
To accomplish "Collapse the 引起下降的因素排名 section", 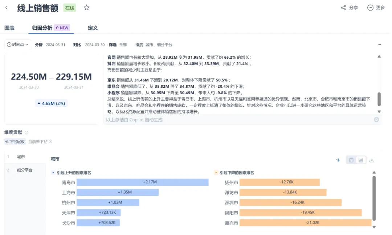I will [x=216, y=173].
